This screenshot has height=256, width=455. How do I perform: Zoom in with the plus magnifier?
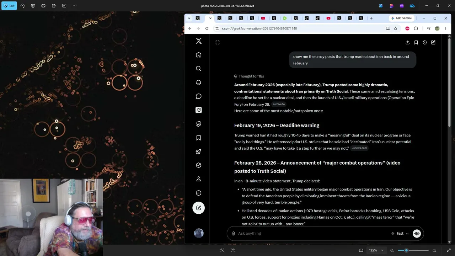click(434, 250)
